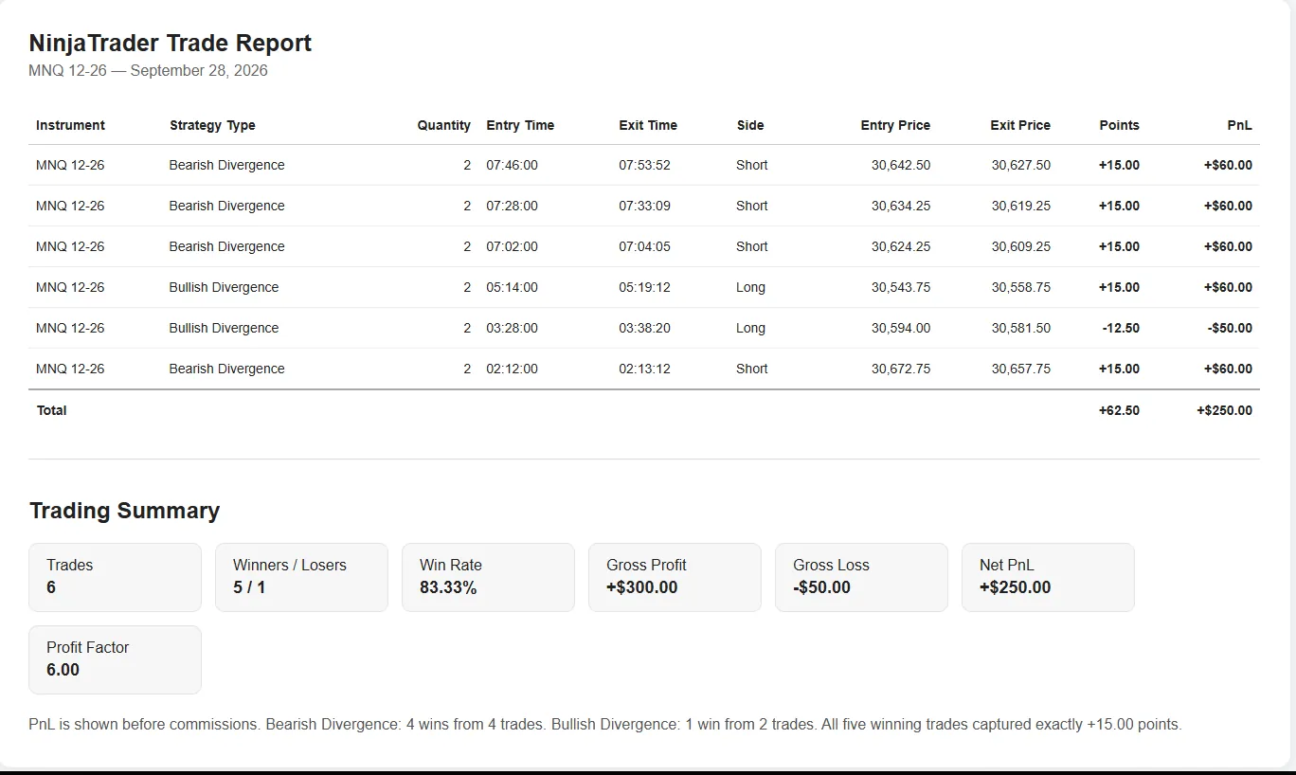
Task: Select the Strategy Type column header
Action: pyautogui.click(x=212, y=125)
